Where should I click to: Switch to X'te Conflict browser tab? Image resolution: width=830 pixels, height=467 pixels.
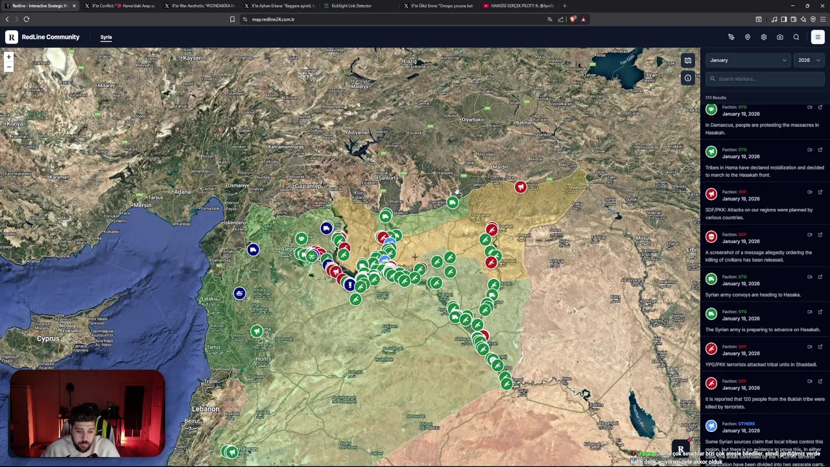coord(119,6)
